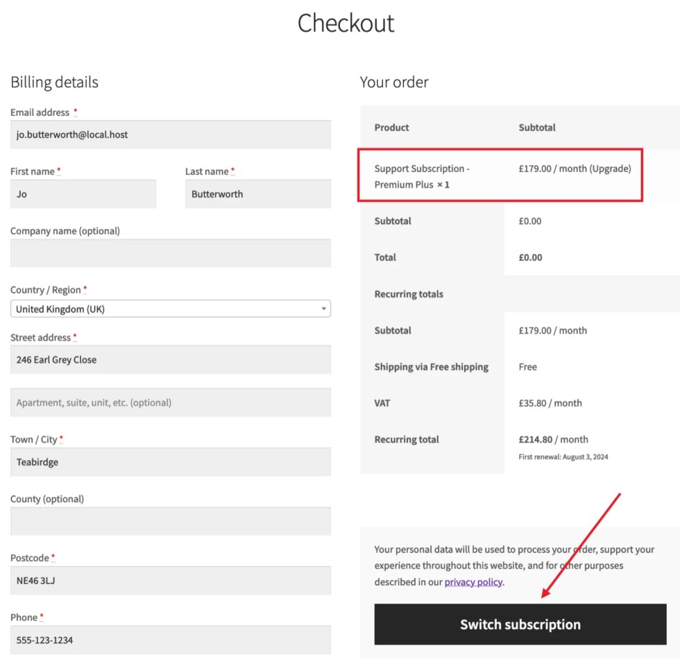Screen dimensions: 680x661
Task: Click the Billing details heading
Action: point(54,82)
